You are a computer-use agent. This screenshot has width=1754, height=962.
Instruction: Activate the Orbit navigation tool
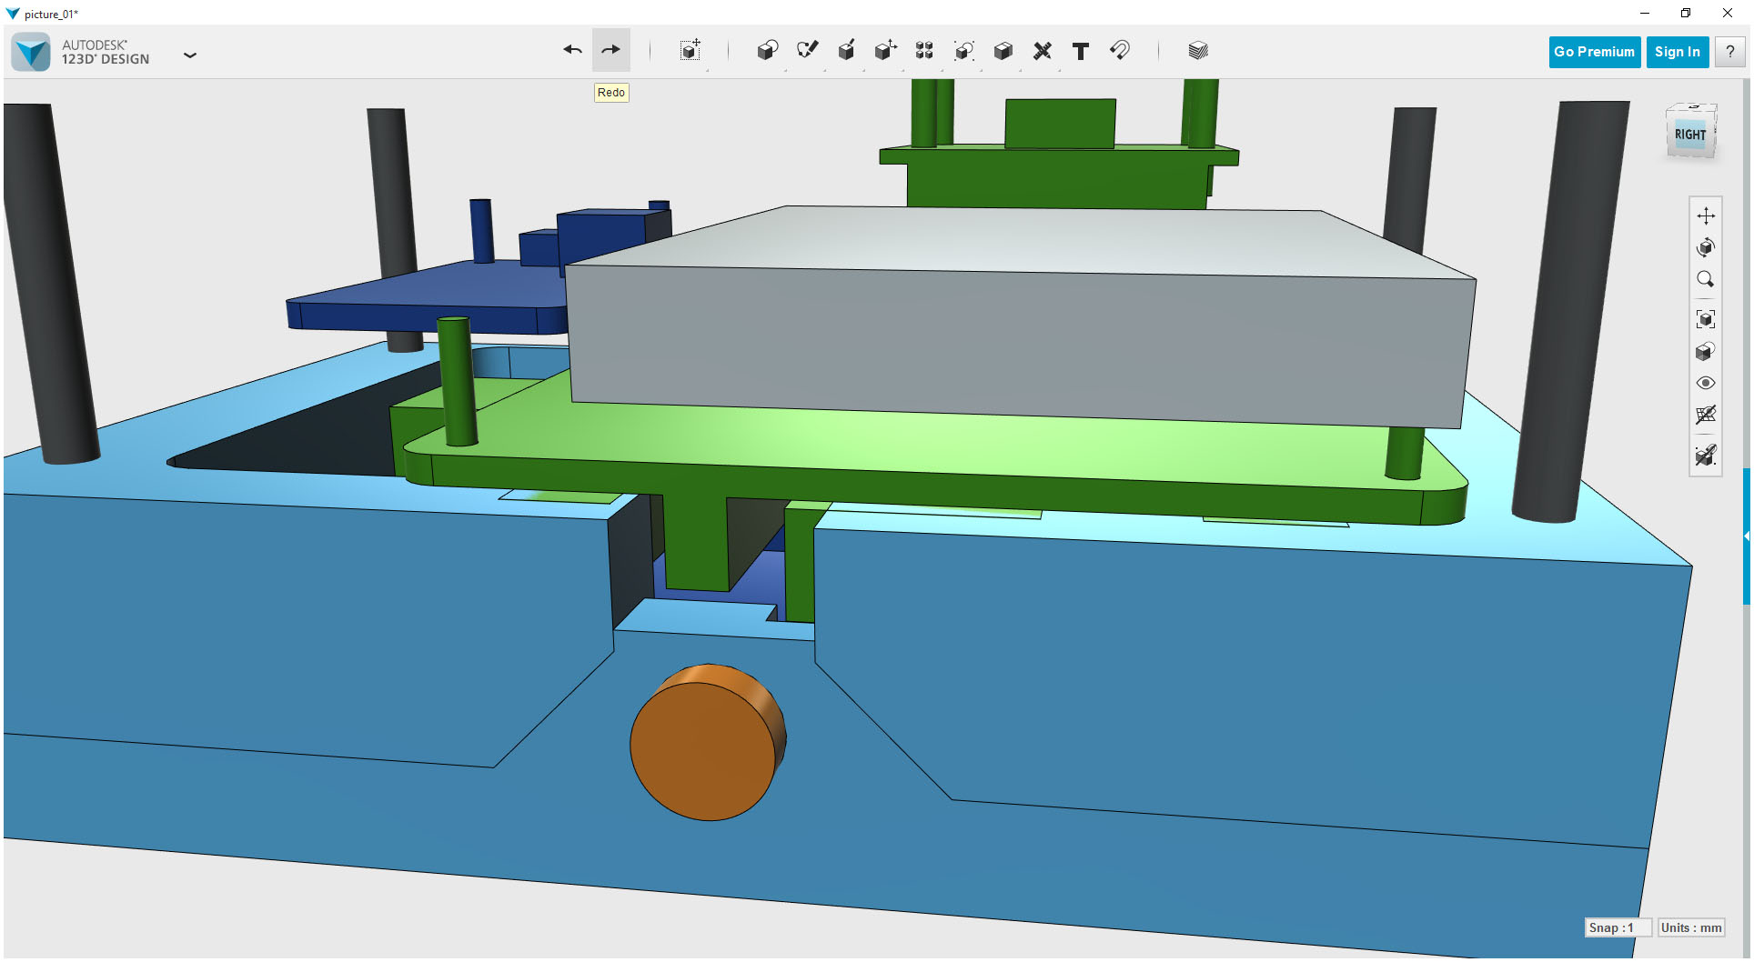pos(1707,247)
